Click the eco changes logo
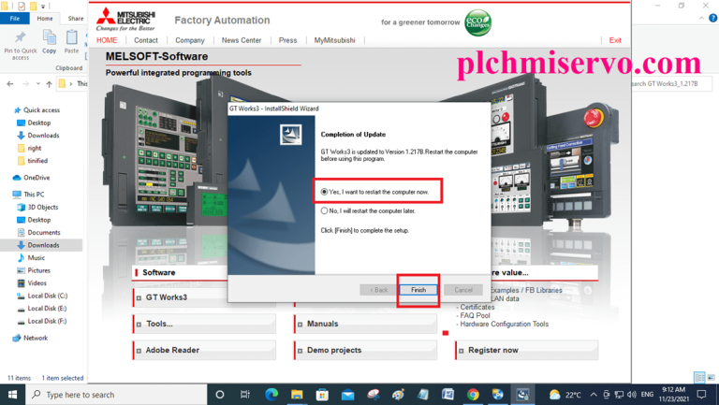 [x=477, y=22]
